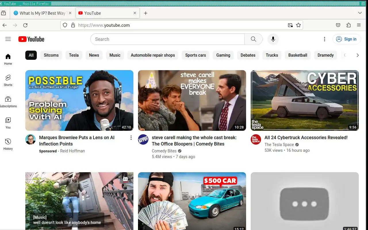This screenshot has height=230, width=368.
Task: Bookmark this page with star icon
Action: (x=298, y=25)
